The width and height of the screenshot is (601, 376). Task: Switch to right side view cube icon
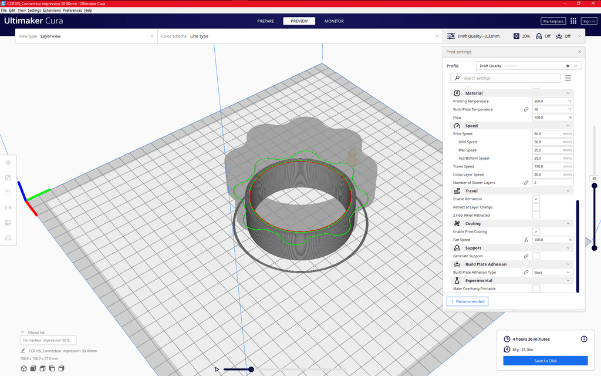coord(61,368)
